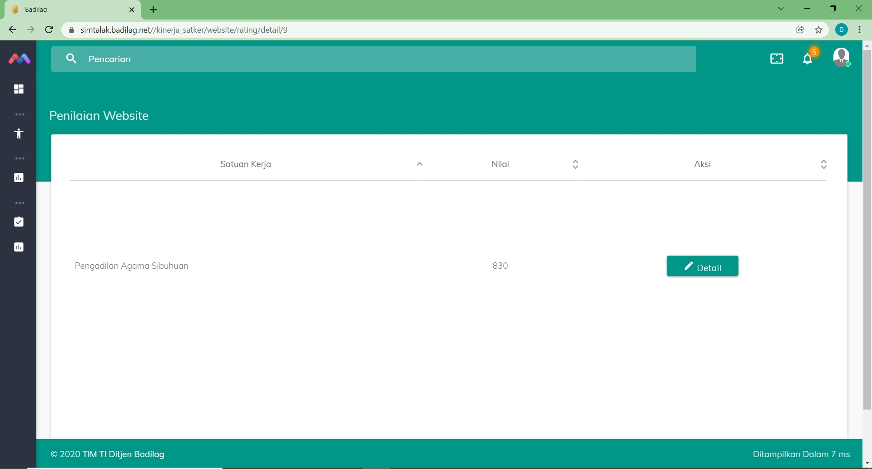Open notifications bell with 5 badge
872x469 pixels.
tap(808, 58)
